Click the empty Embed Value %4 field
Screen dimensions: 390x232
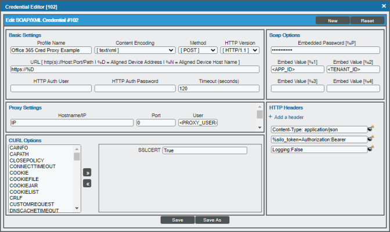coord(353,89)
